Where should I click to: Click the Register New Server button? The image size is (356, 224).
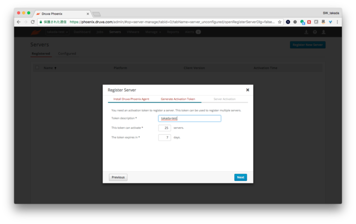(x=307, y=45)
